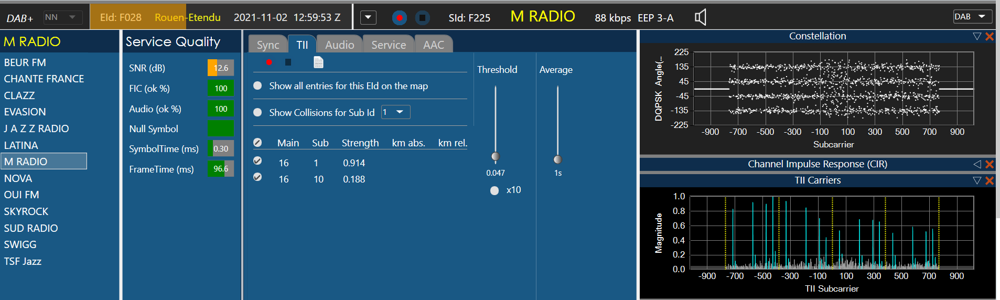Open the TII log file document icon
This screenshot has width=1000, height=300.
click(318, 62)
